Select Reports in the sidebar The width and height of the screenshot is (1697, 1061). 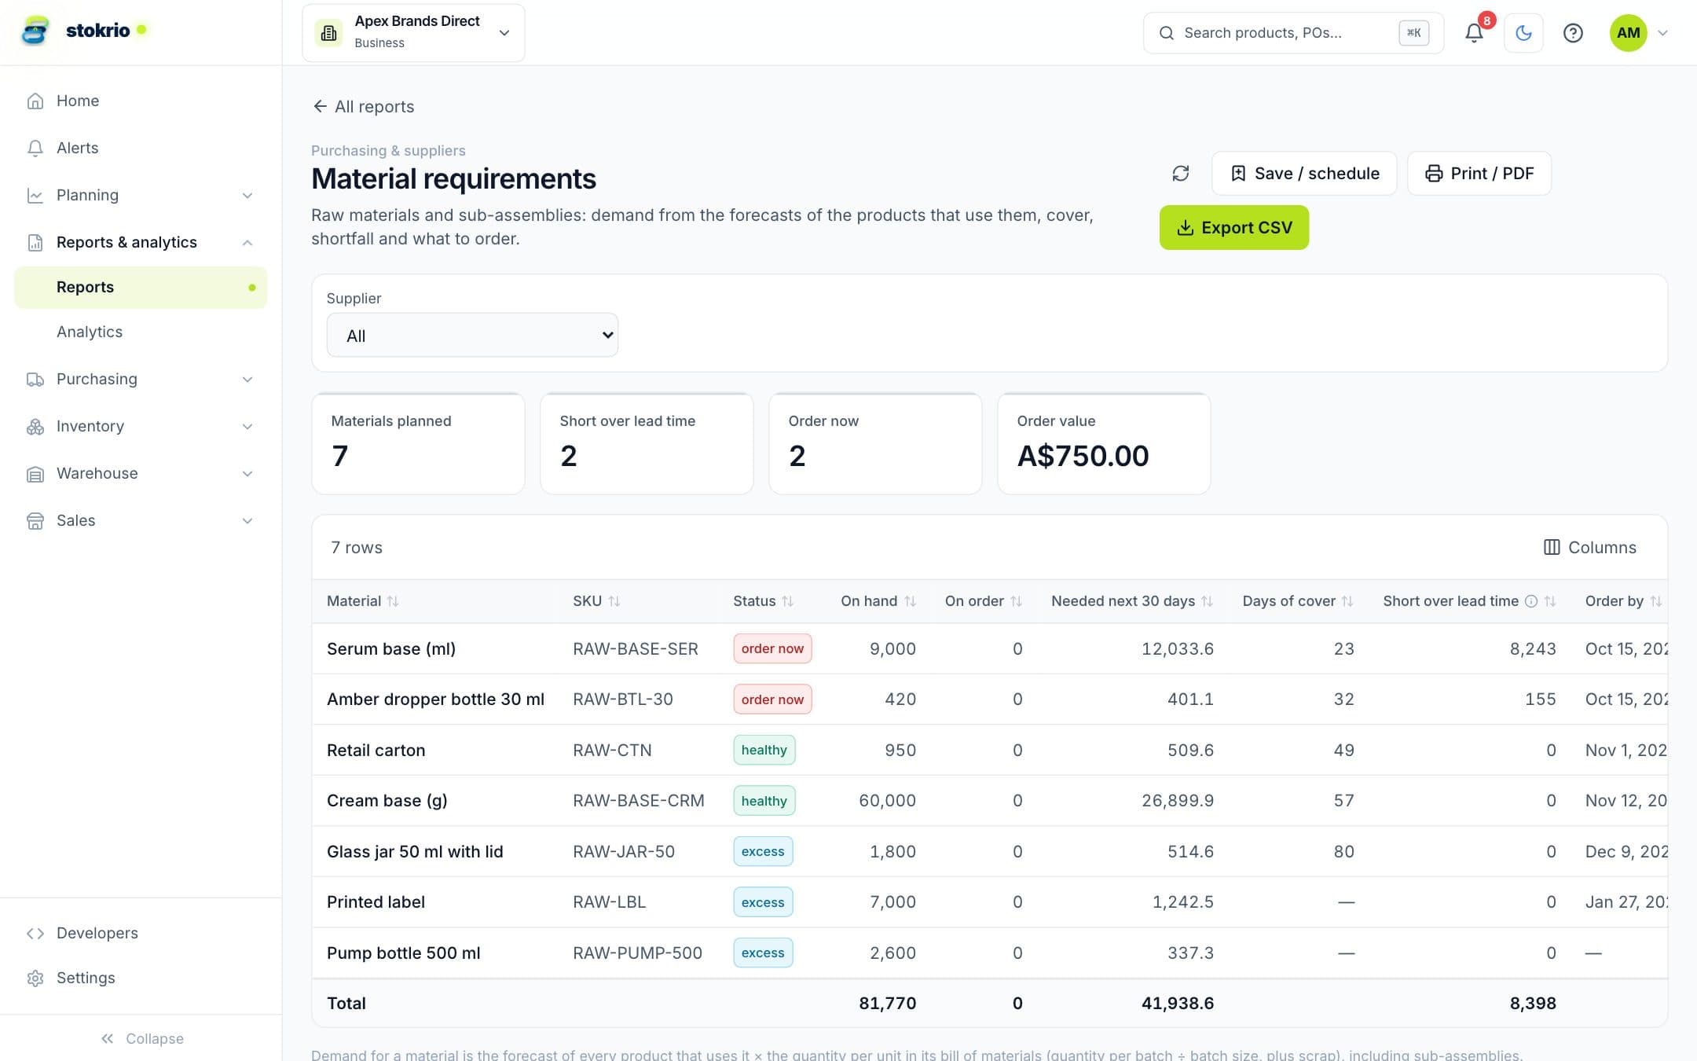pyautogui.click(x=141, y=287)
